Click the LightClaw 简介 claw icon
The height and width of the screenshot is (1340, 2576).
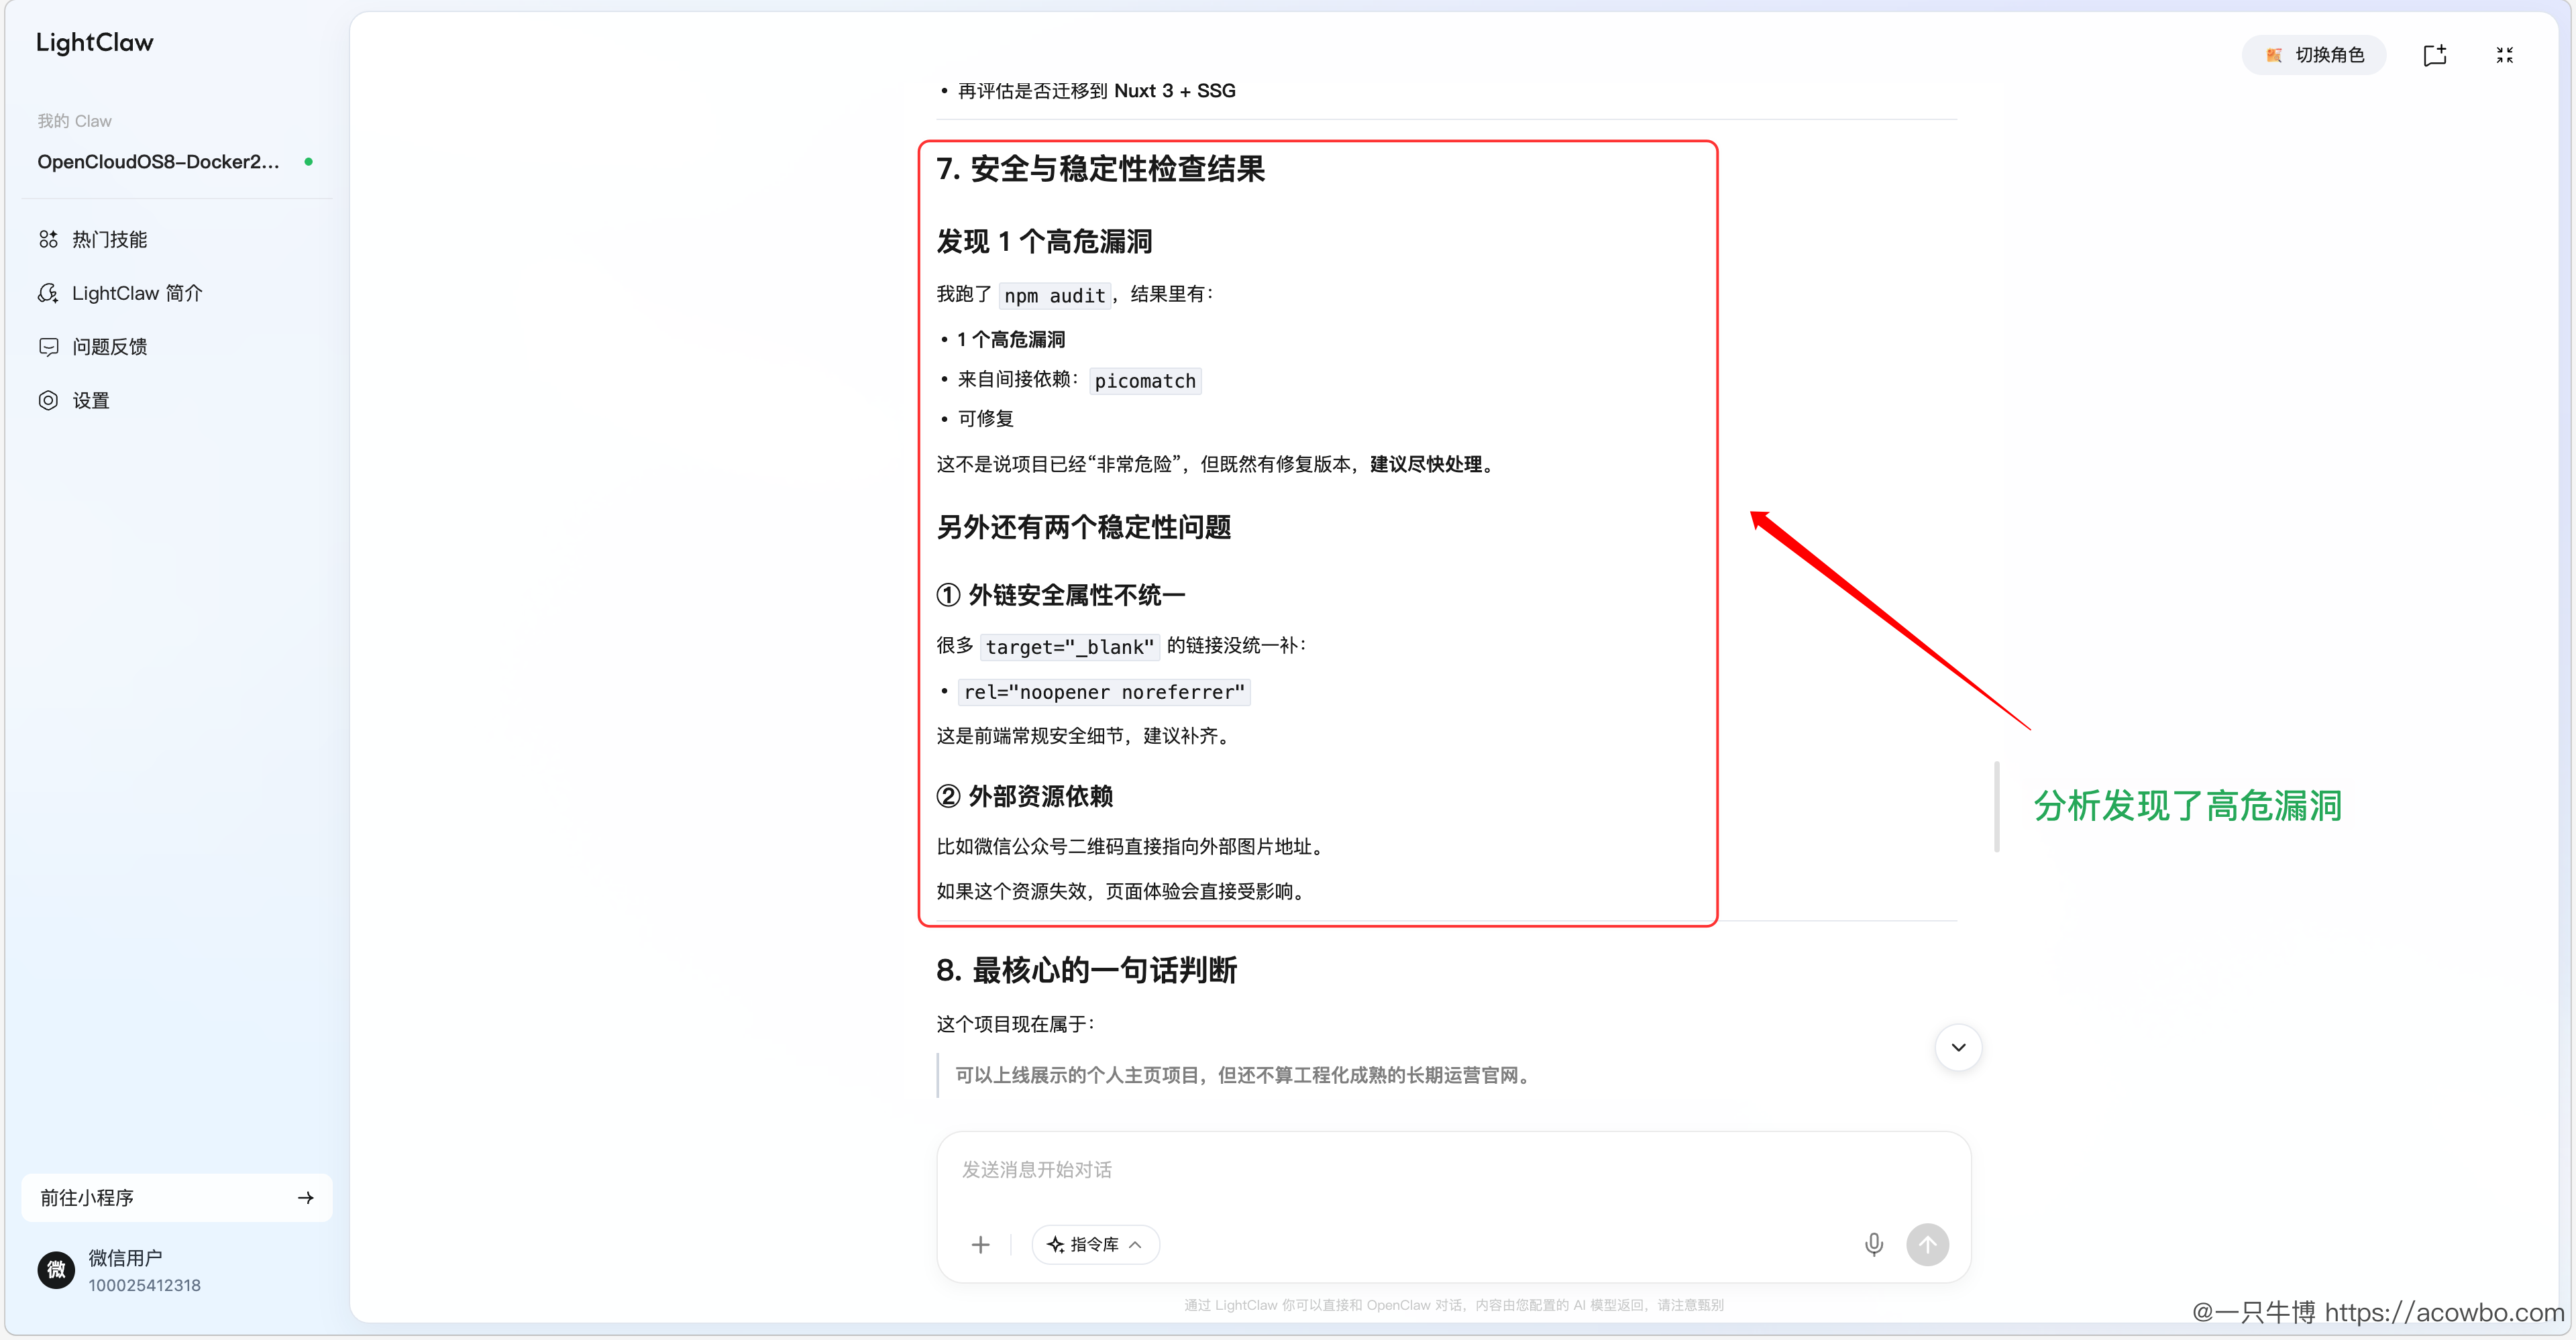coord(48,293)
